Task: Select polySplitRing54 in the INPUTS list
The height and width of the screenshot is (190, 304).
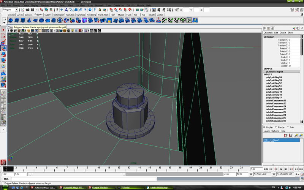Action: pyautogui.click(x=273, y=78)
